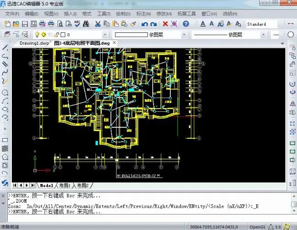Expand the layer 0 dropdown
Image resolution: width=297 pixels, height=230 pixels.
(x=105, y=35)
